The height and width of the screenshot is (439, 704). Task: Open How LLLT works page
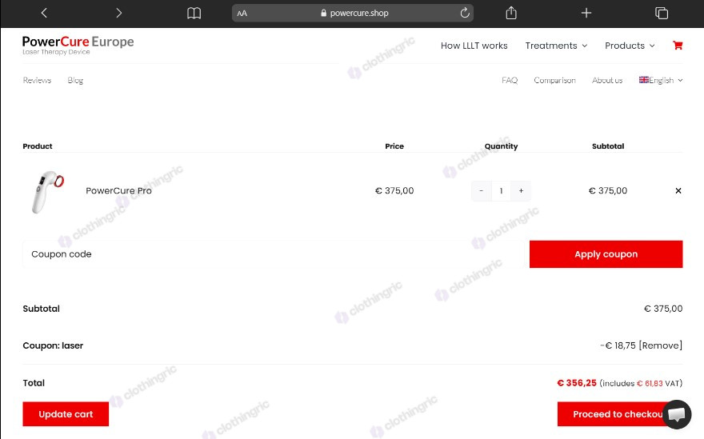pyautogui.click(x=474, y=46)
